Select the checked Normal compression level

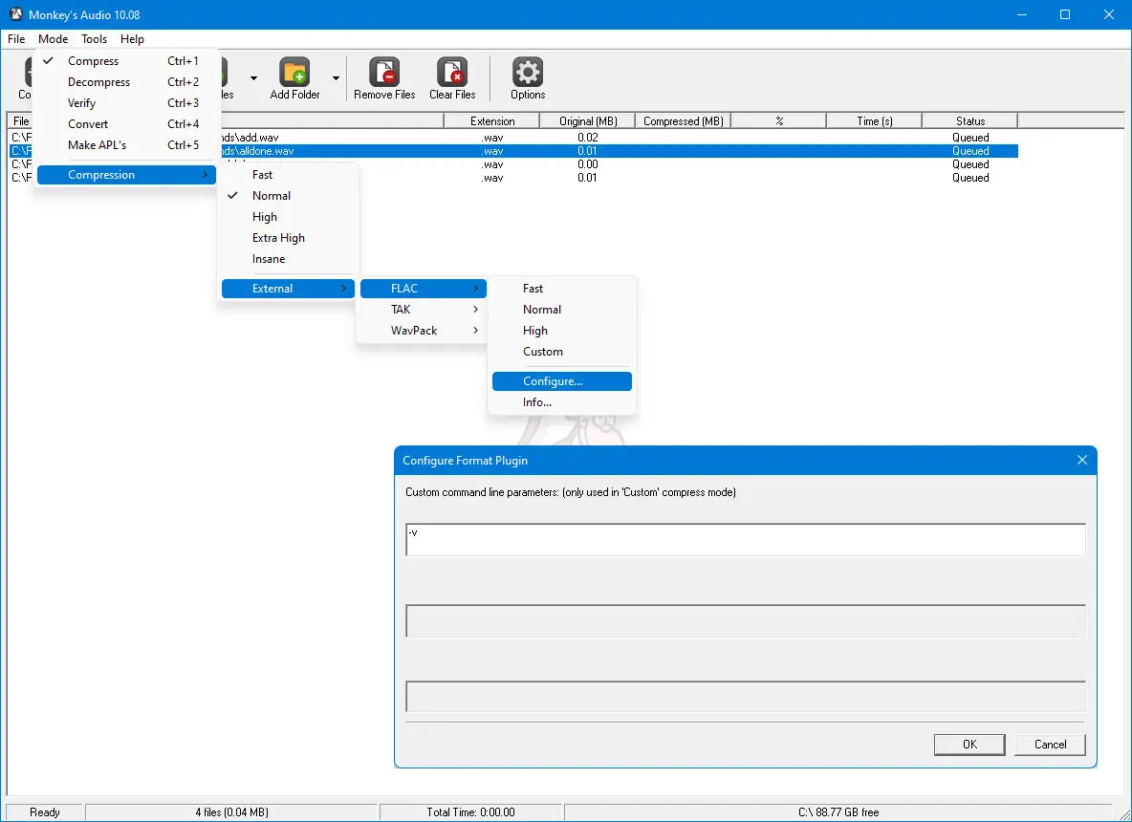point(288,196)
